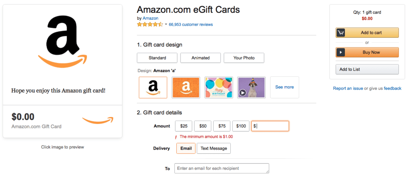Switch to the Animated design tab
This screenshot has height=178, width=412.
(201, 58)
